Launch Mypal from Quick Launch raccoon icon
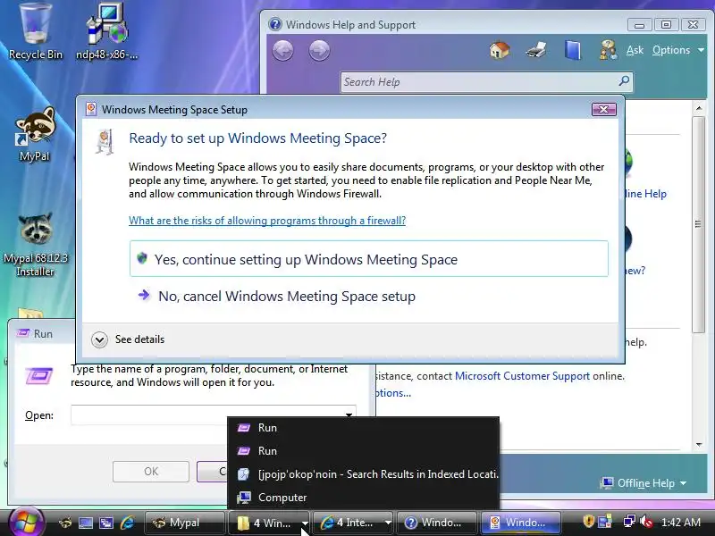The image size is (715, 536). [x=65, y=523]
